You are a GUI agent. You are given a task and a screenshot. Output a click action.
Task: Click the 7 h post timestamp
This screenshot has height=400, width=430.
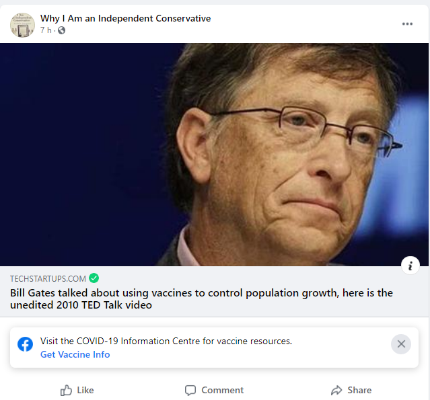point(46,30)
